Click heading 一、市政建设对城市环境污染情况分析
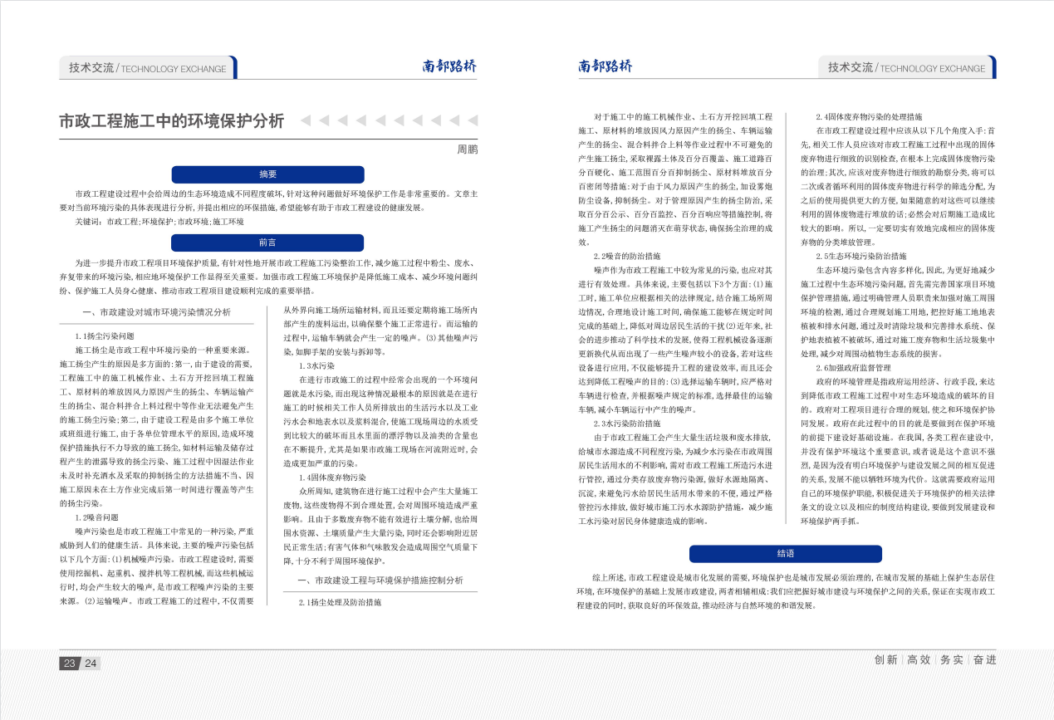 [x=157, y=312]
